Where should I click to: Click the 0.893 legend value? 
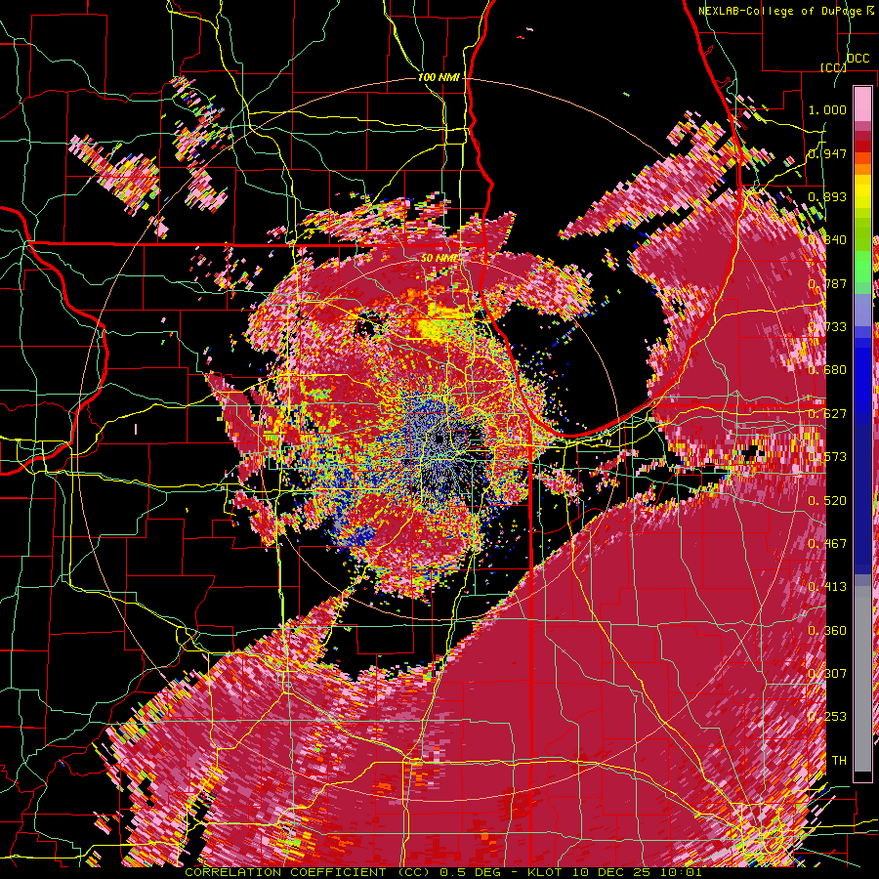[827, 196]
